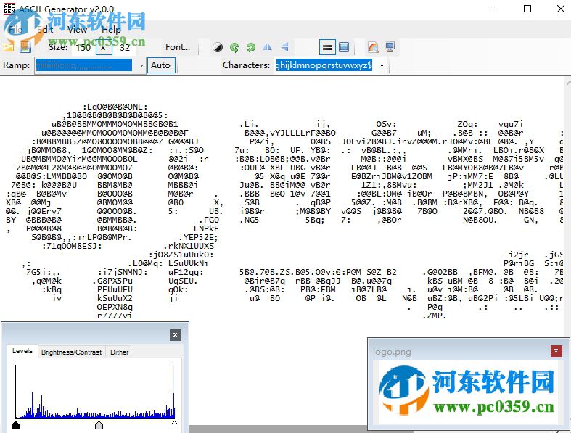Maximize the ASCII Generator window

click(x=527, y=9)
